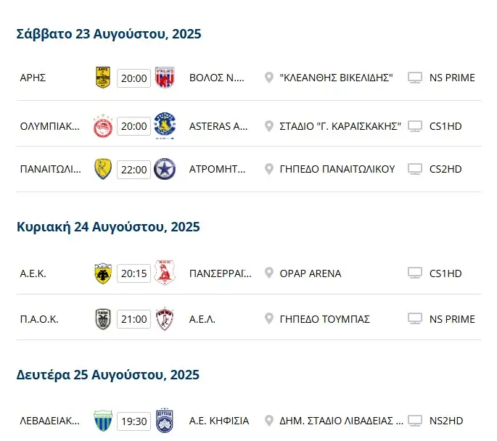Click the Panaitolikos team crest
497x441 pixels.
click(103, 169)
